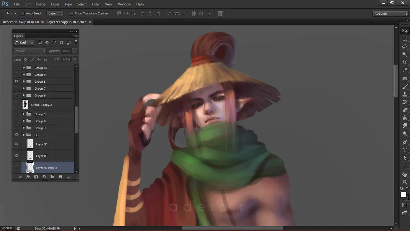Viewport: 410px width, 231px height.
Task: Open the ADELAIR workspace dropdown
Action: point(390,13)
